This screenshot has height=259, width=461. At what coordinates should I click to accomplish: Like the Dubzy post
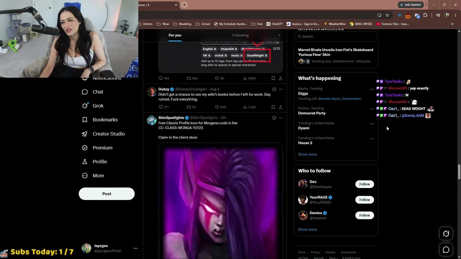pyautogui.click(x=217, y=107)
